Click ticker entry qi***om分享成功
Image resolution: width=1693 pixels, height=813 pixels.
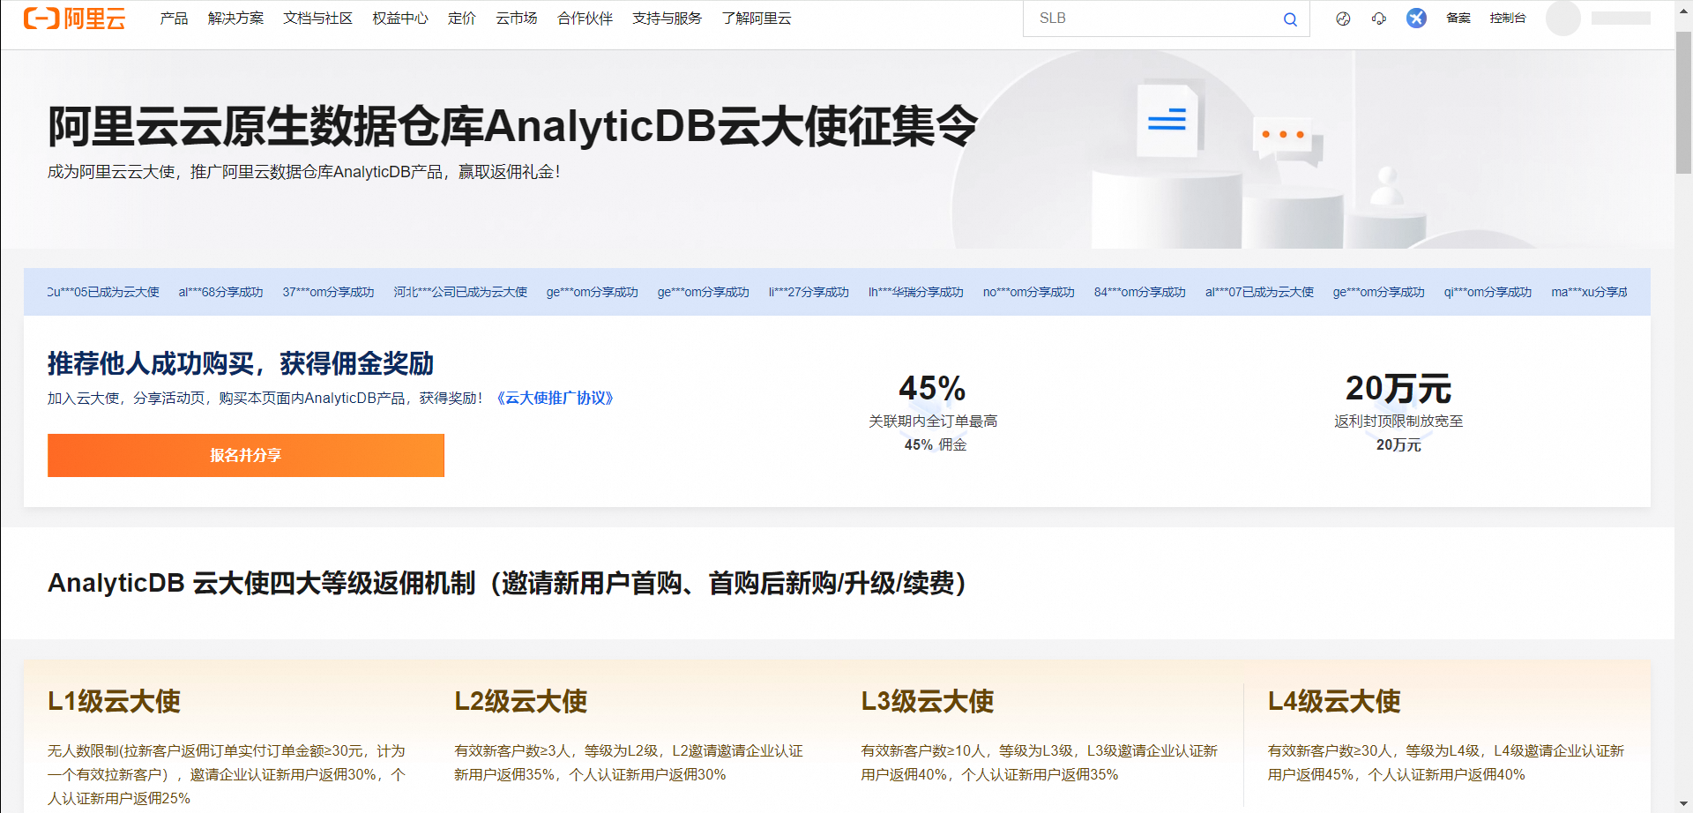1488,292
